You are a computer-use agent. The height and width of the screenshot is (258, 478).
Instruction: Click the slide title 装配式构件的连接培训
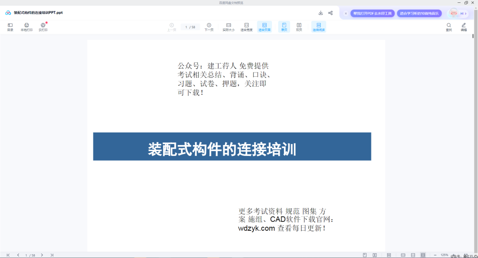point(222,149)
